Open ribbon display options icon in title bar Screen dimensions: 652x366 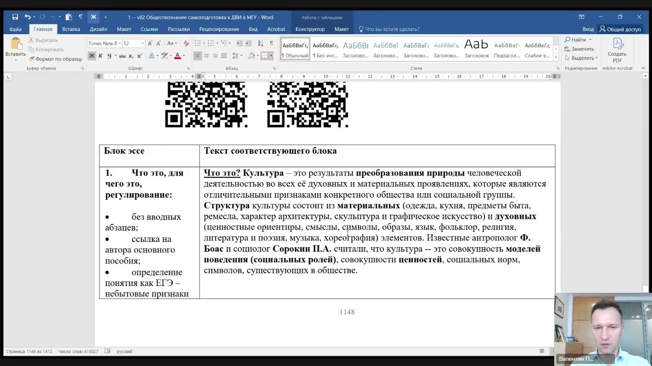[581, 17]
